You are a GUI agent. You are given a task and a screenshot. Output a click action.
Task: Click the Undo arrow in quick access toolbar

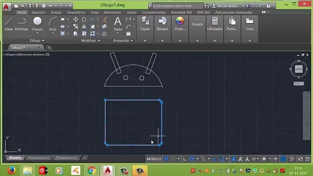tap(51, 6)
